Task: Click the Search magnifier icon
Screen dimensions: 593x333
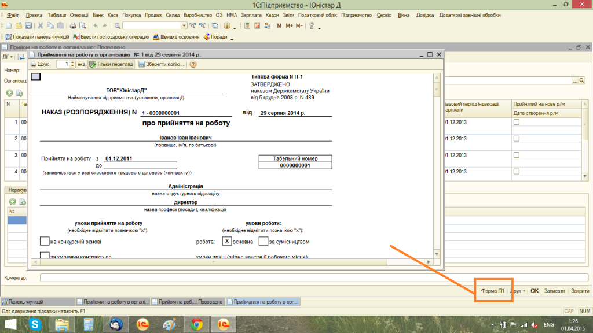Action: [x=118, y=25]
